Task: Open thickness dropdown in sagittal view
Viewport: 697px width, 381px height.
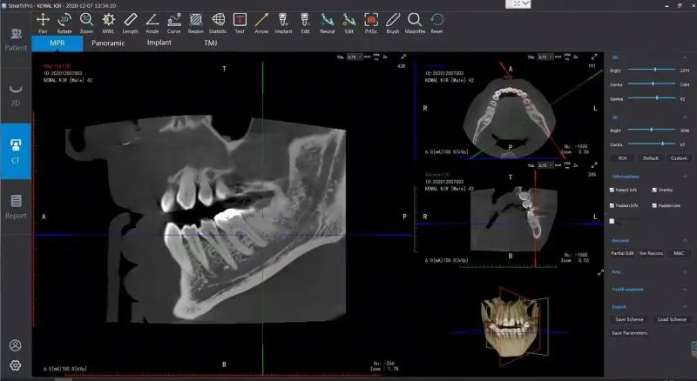Action: [355, 57]
